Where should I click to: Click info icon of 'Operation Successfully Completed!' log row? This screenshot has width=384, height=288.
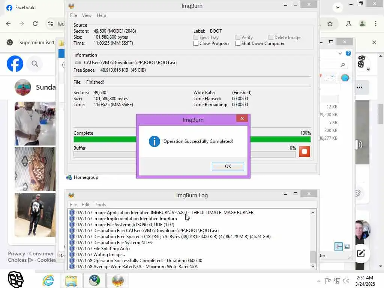click(x=72, y=260)
